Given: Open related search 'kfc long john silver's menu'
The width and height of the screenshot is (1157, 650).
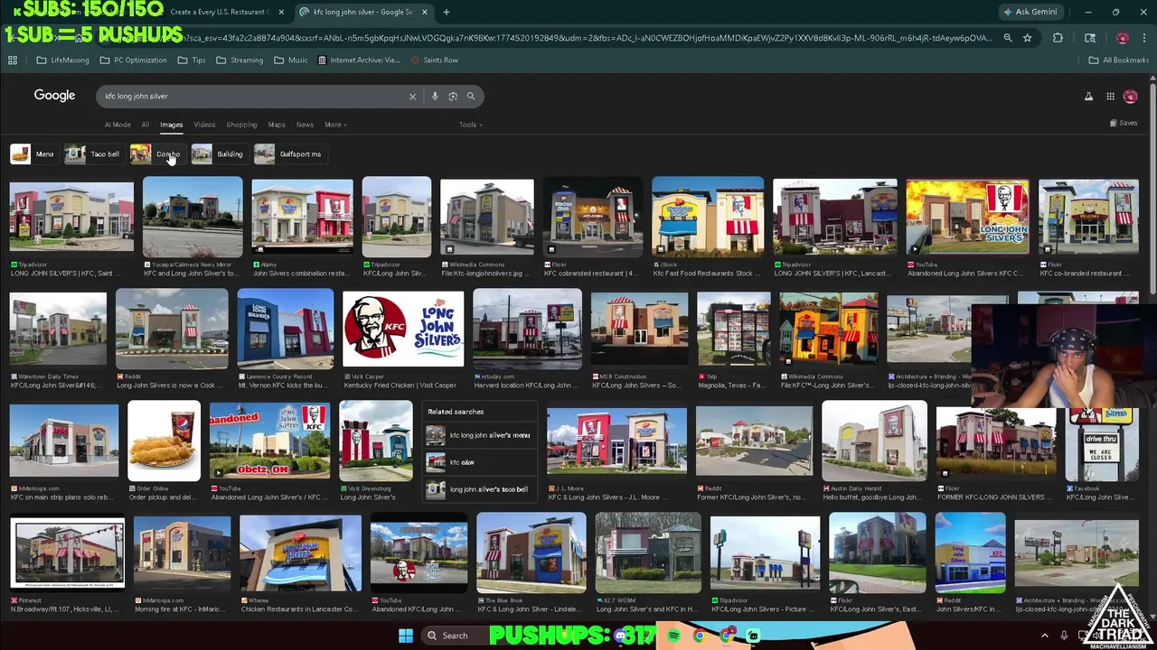Looking at the screenshot, I should point(478,435).
